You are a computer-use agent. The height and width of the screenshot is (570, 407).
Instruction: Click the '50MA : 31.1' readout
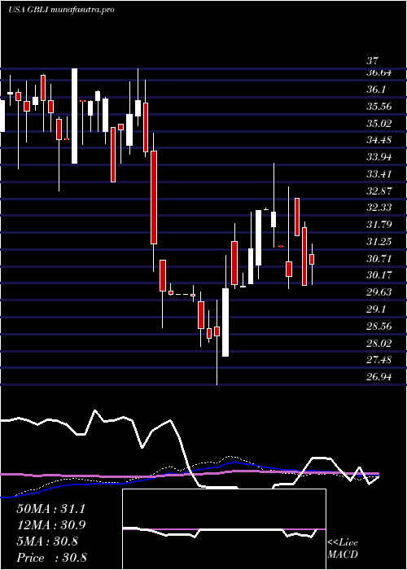[x=50, y=509]
